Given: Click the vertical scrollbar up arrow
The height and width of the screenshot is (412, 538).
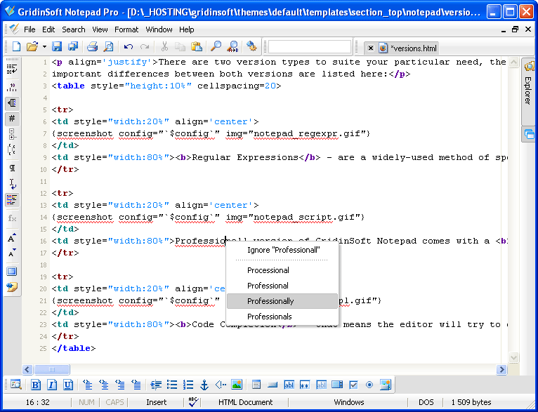Looking at the screenshot, I should [513, 62].
